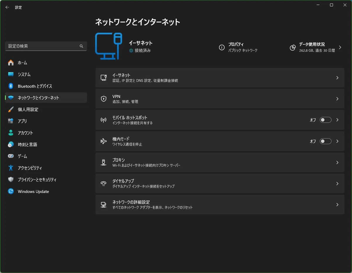Select 個人用設定 in the sidebar
This screenshot has width=352, height=273.
(46, 110)
